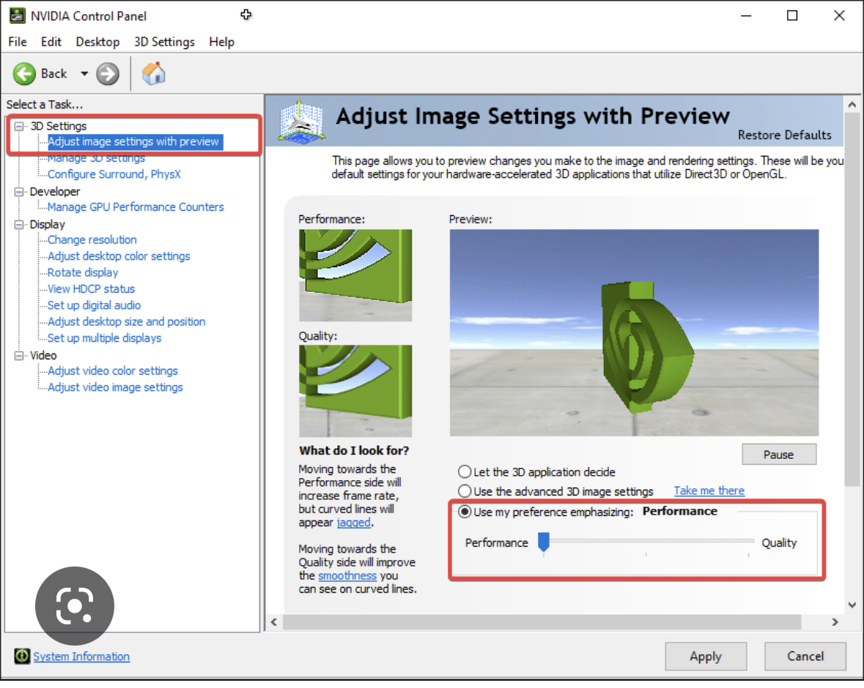This screenshot has height=688, width=864.
Task: Click the Performance/Quality slider handle
Action: click(x=544, y=542)
